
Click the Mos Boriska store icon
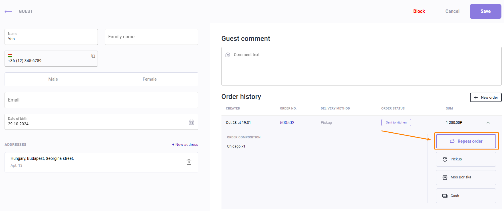pos(445,178)
